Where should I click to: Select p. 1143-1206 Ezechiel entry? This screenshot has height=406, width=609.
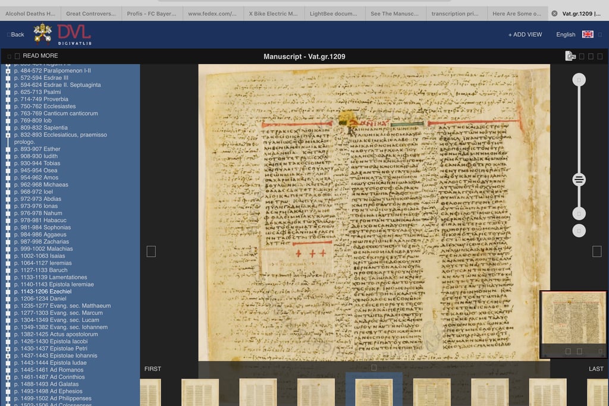[43, 291]
